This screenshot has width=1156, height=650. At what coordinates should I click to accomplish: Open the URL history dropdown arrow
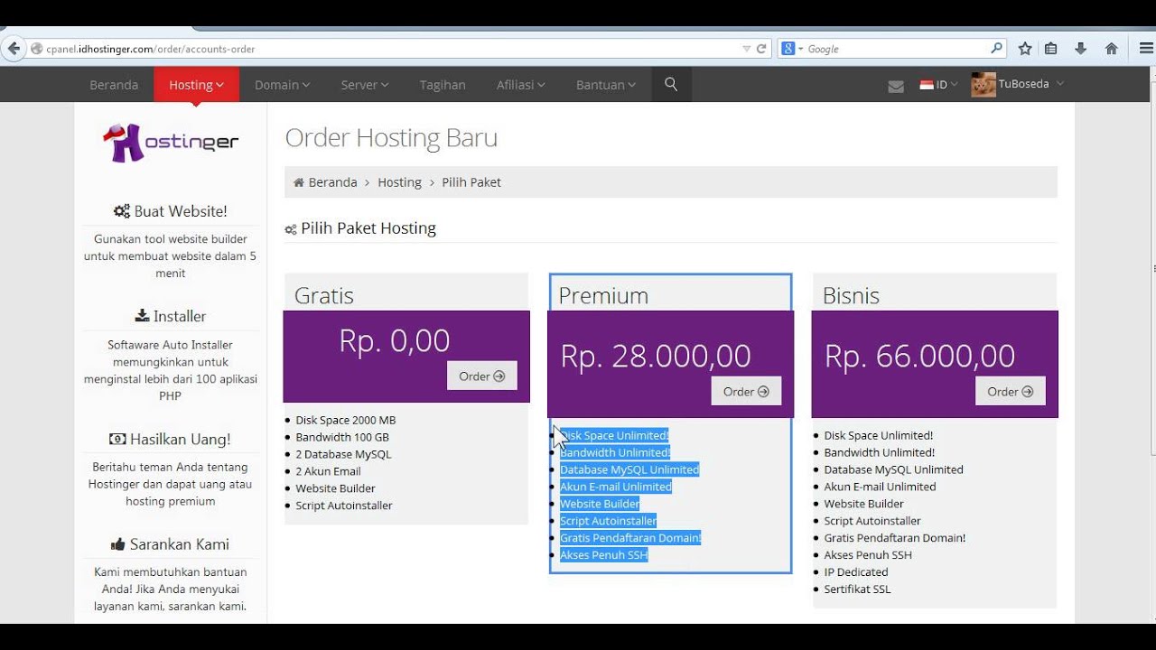(x=746, y=49)
